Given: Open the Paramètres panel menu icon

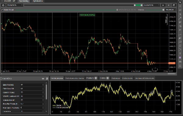Looking at the screenshot, I should tap(47, 79).
